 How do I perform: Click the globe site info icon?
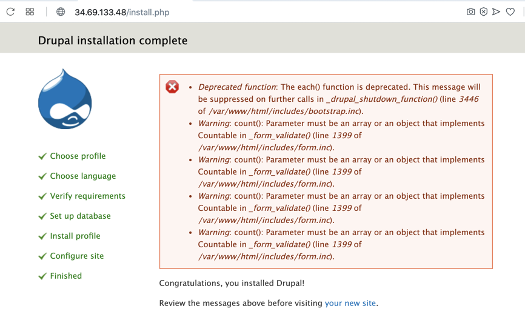click(61, 12)
